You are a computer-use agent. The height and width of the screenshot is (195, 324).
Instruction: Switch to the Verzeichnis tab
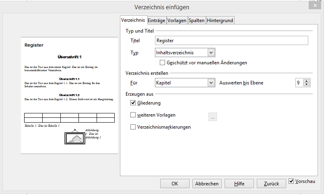point(133,20)
